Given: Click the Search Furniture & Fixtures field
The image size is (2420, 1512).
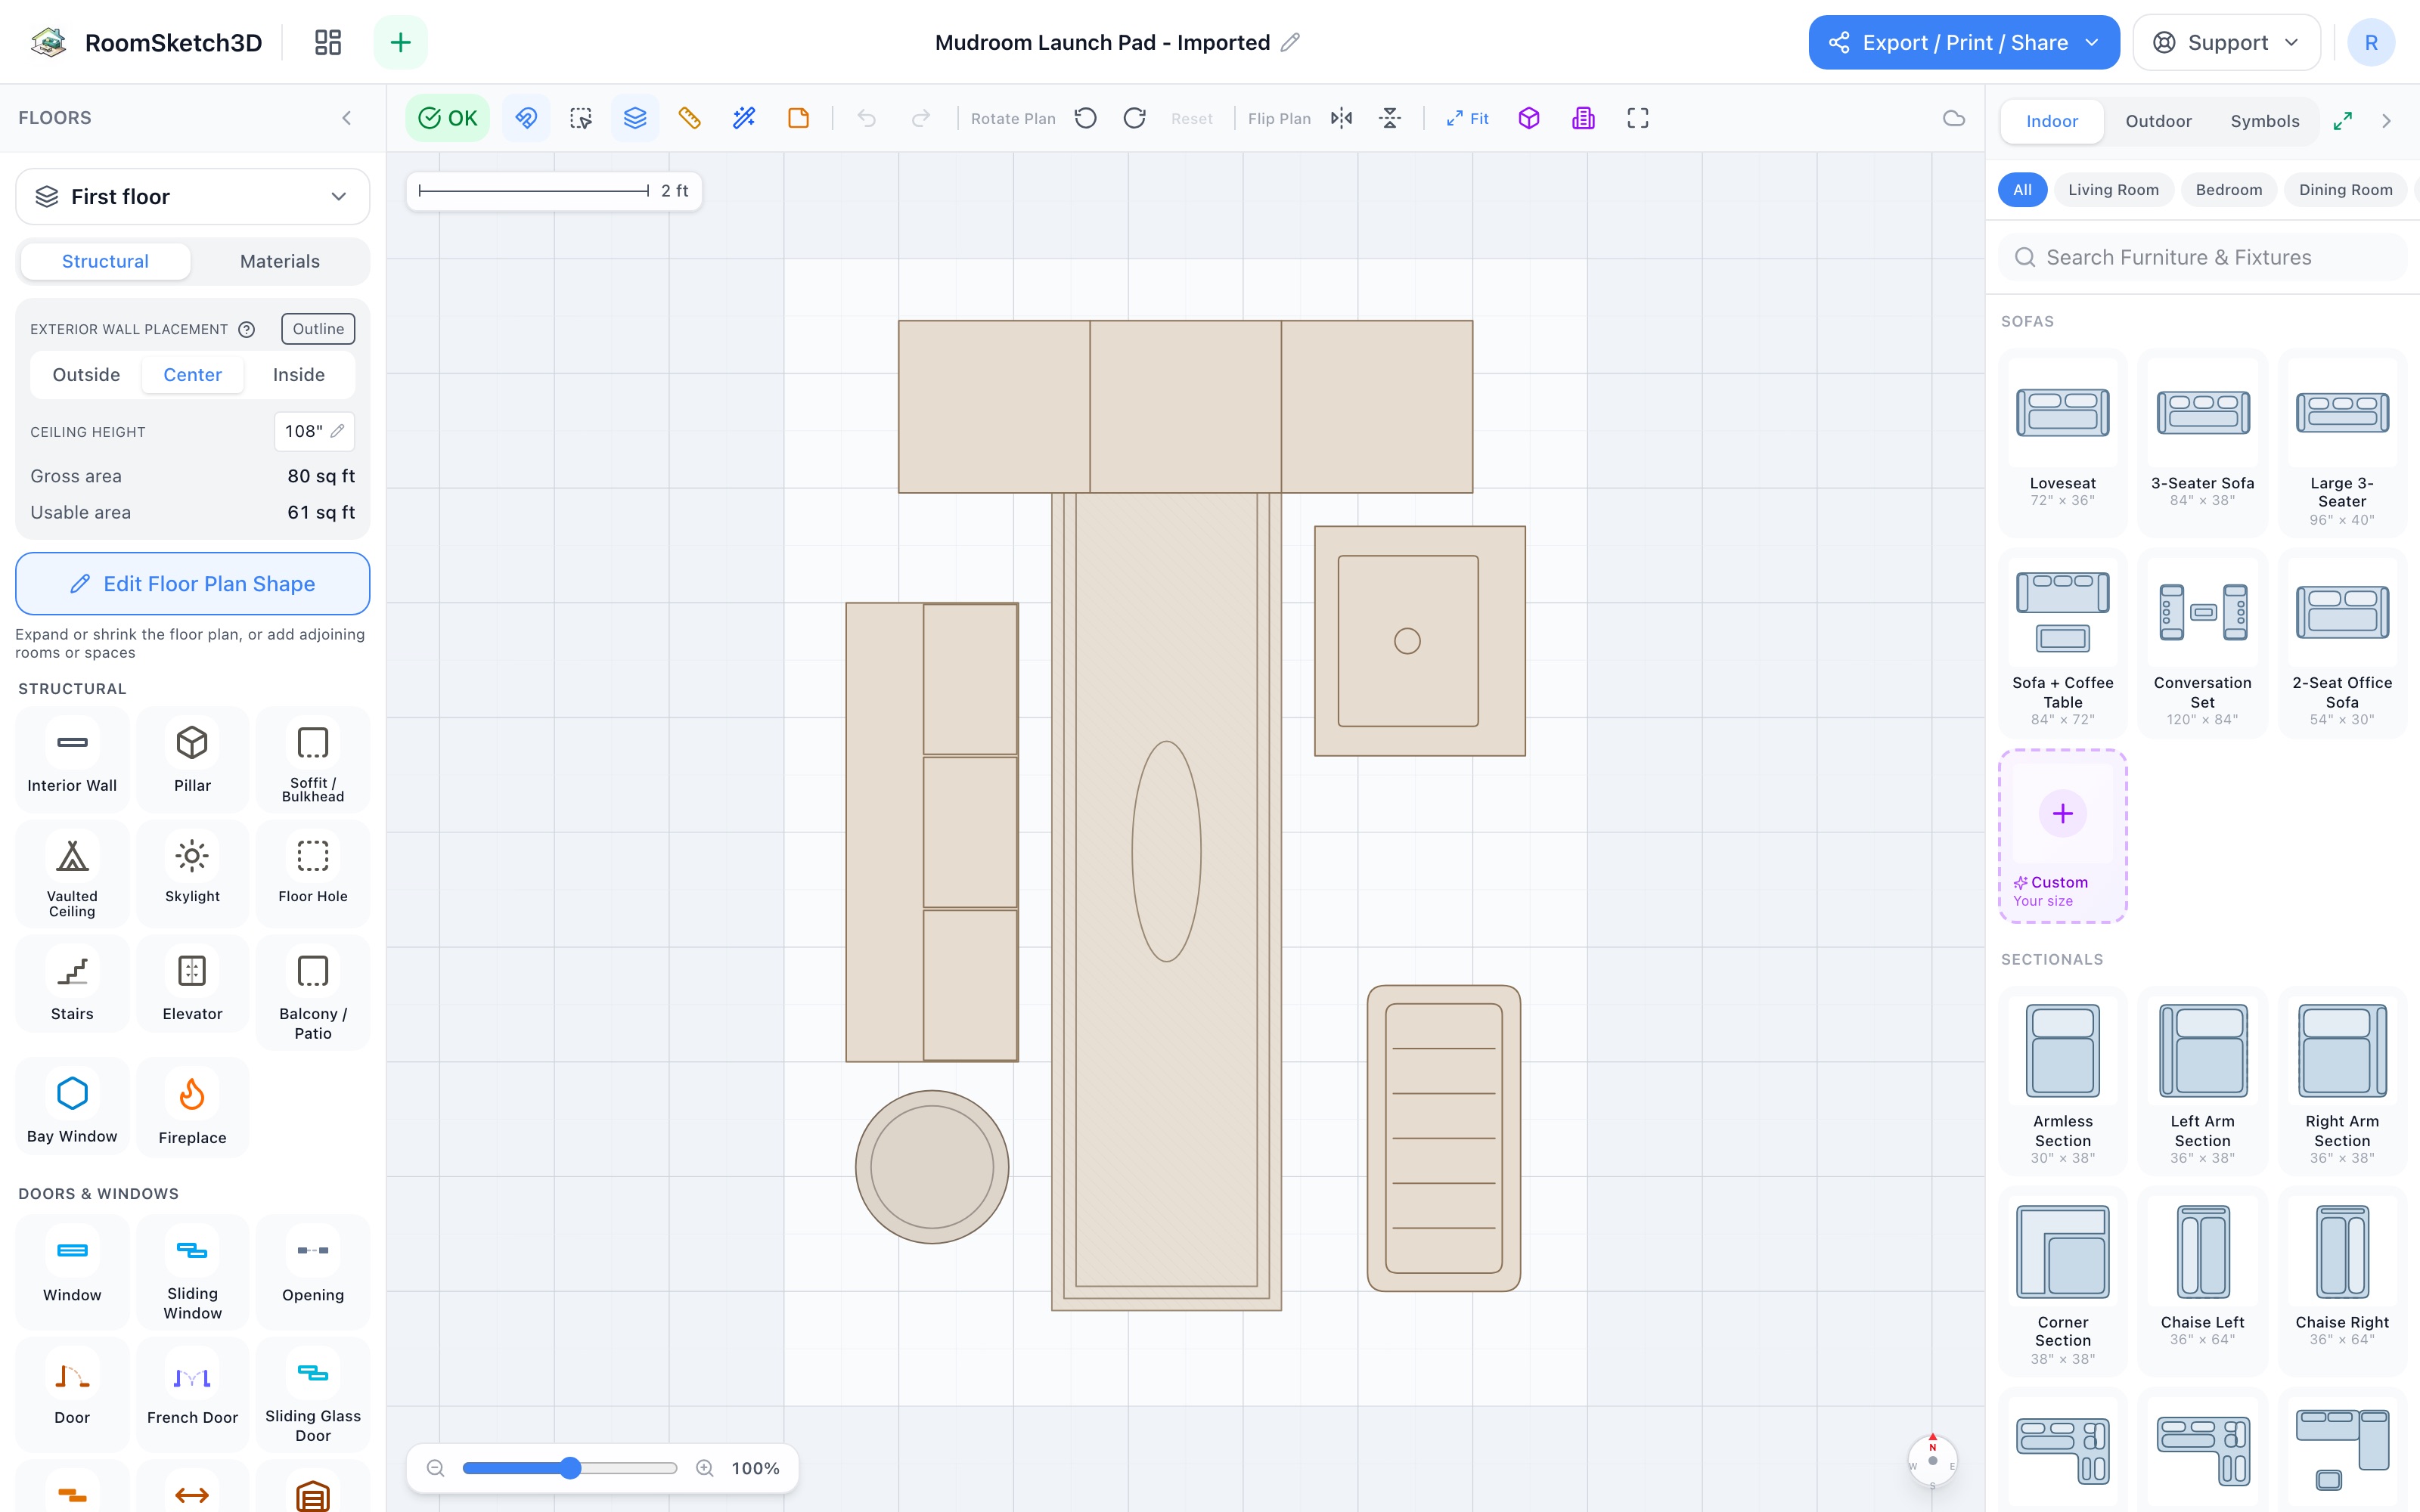Looking at the screenshot, I should coord(2202,258).
